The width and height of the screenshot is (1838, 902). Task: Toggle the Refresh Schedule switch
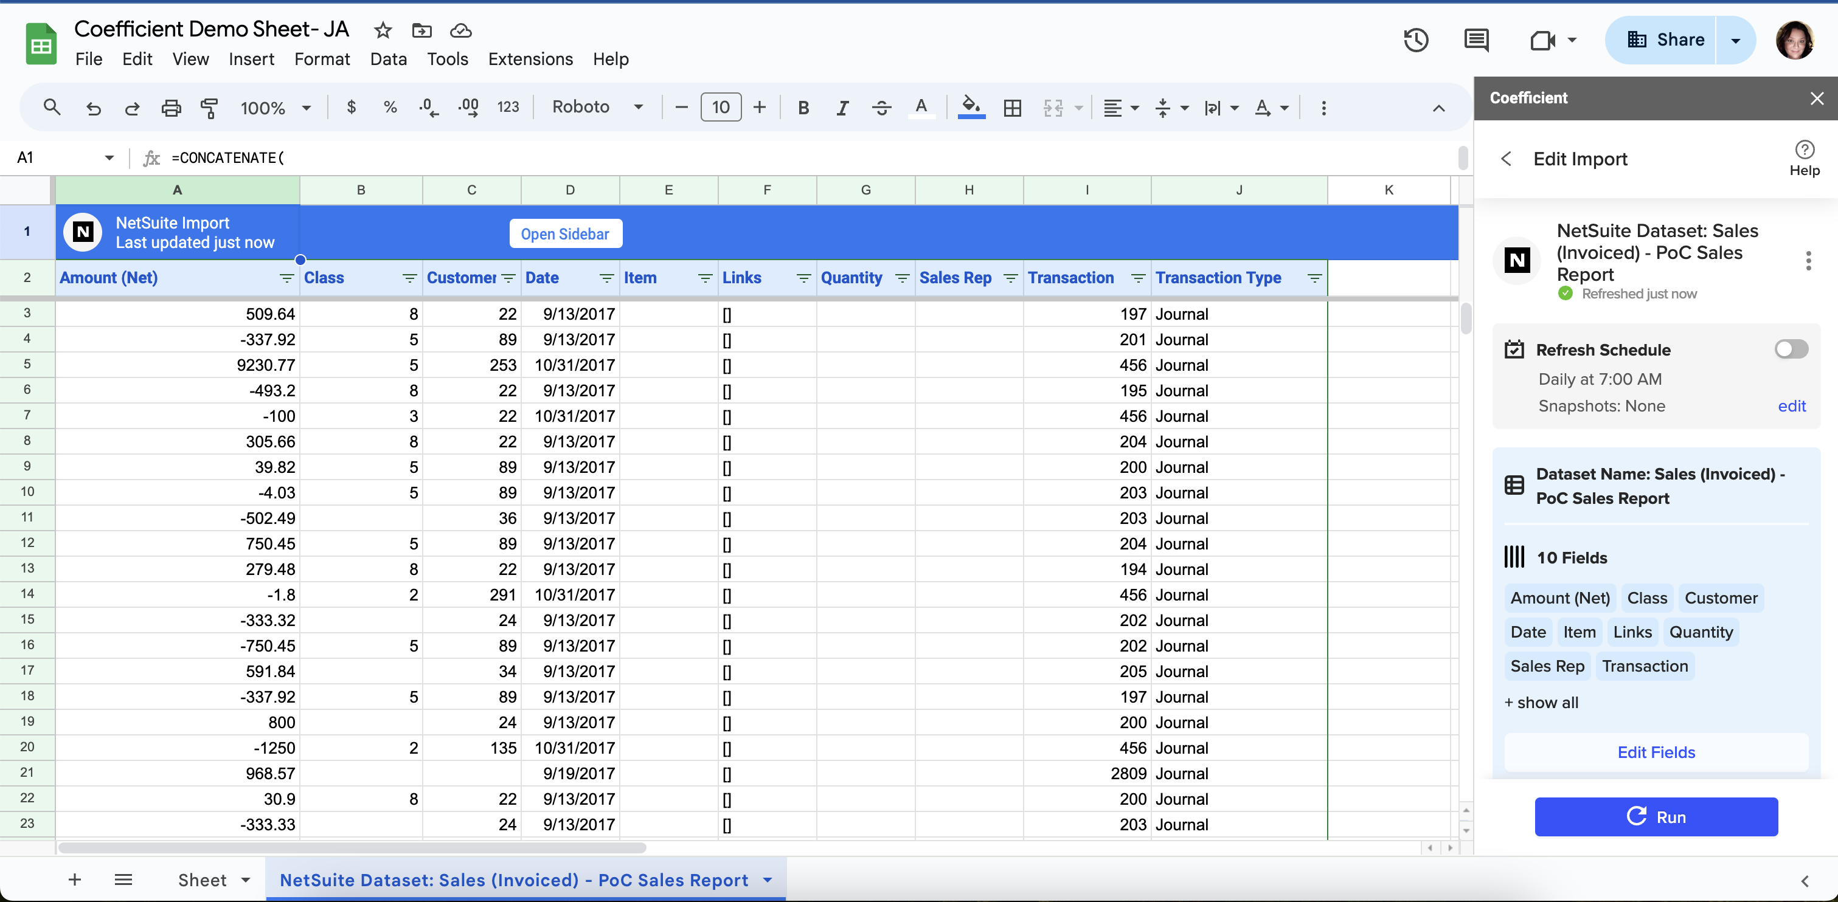1791,349
